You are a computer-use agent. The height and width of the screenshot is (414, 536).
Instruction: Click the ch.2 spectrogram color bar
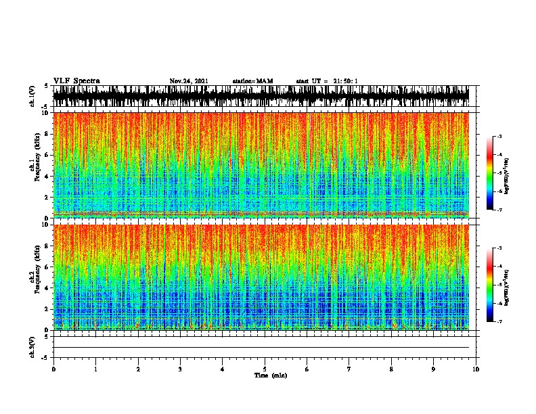pos(490,285)
